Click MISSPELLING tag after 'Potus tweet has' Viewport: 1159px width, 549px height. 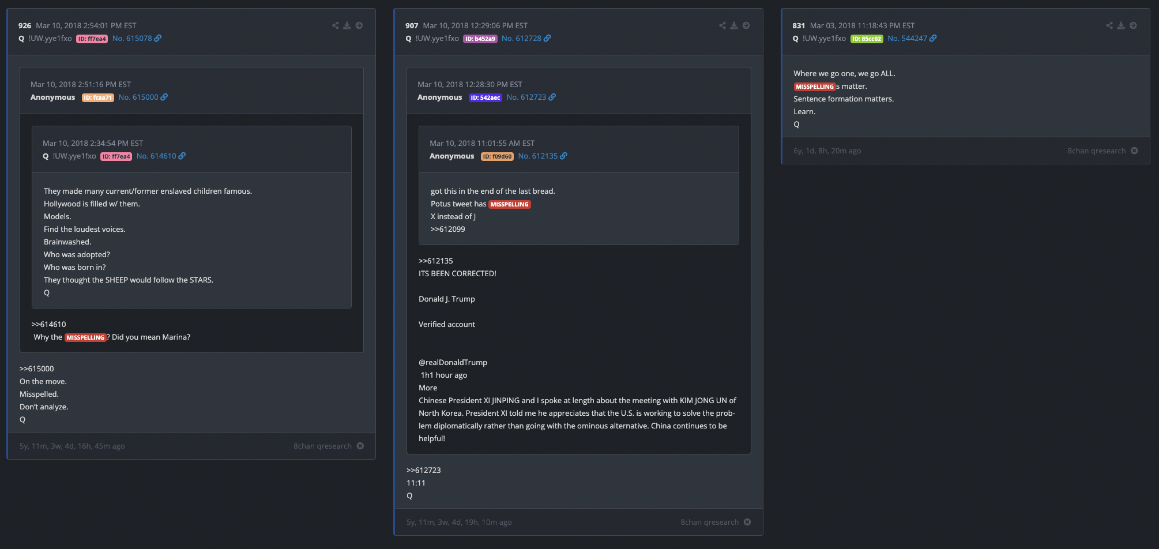click(510, 204)
